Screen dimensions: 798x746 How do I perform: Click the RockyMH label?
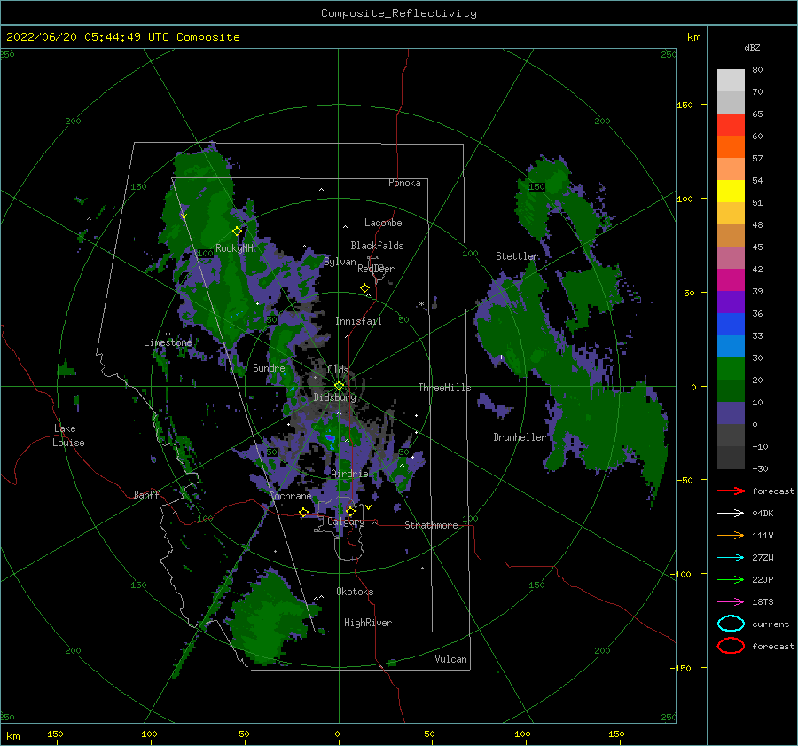tap(234, 248)
